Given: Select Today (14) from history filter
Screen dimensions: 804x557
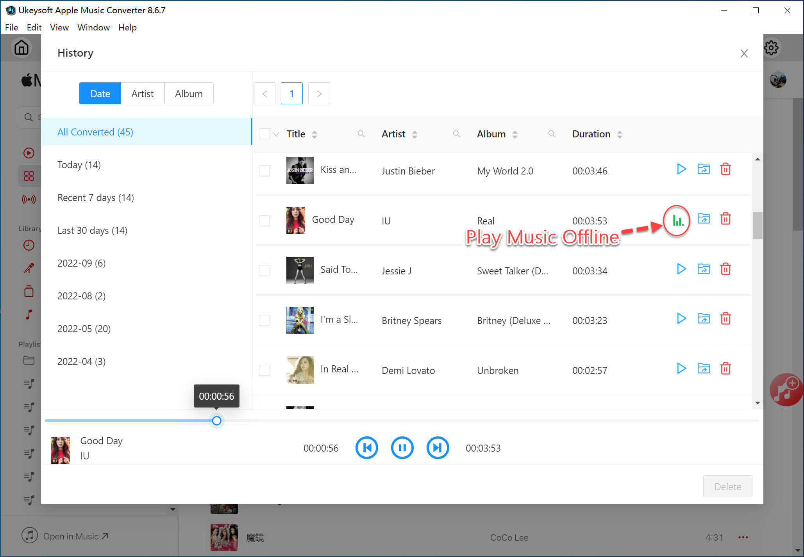Looking at the screenshot, I should pos(78,164).
